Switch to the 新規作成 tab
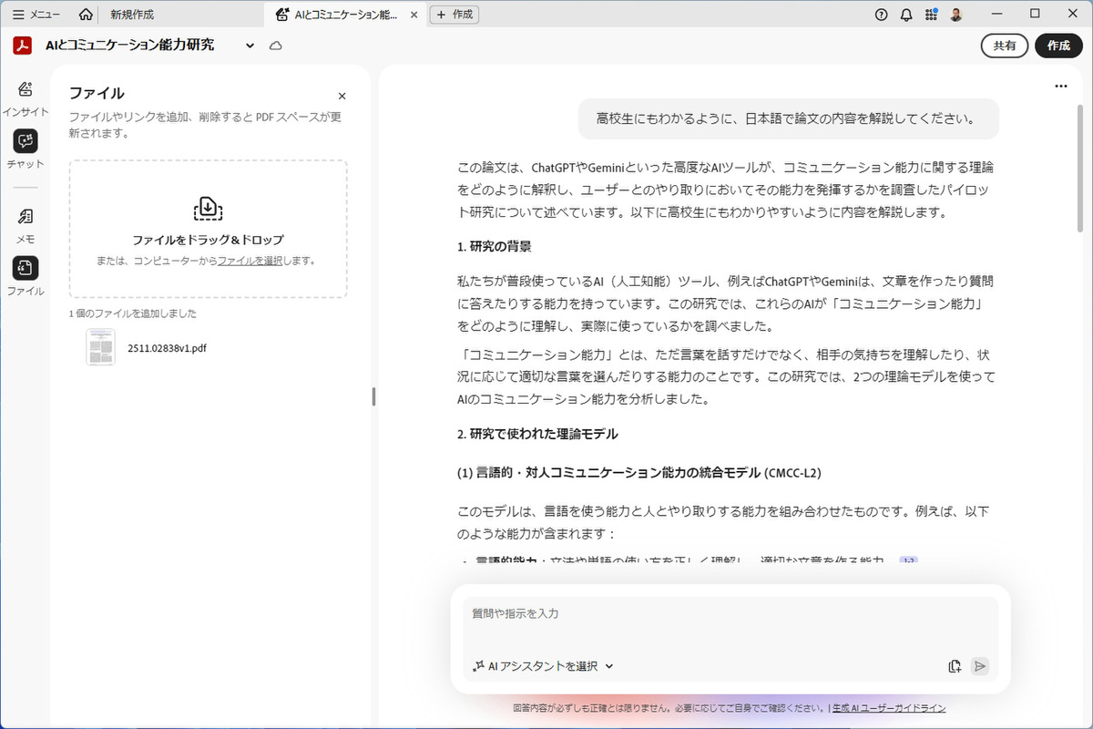This screenshot has height=729, width=1093. (x=132, y=15)
